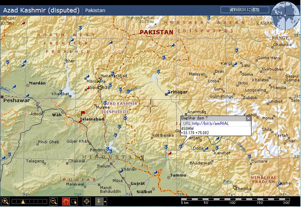Click the blue pushpin at Pushal

280,183
